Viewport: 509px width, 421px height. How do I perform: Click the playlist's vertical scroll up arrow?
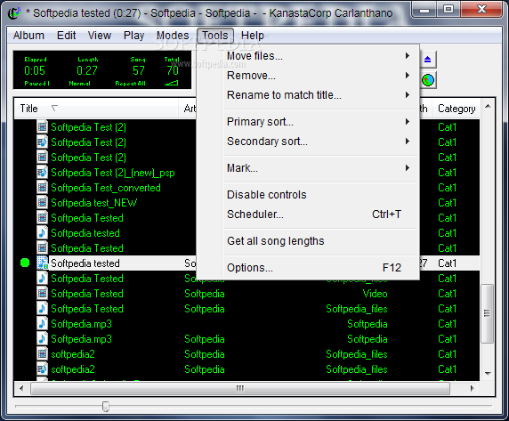pos(488,107)
